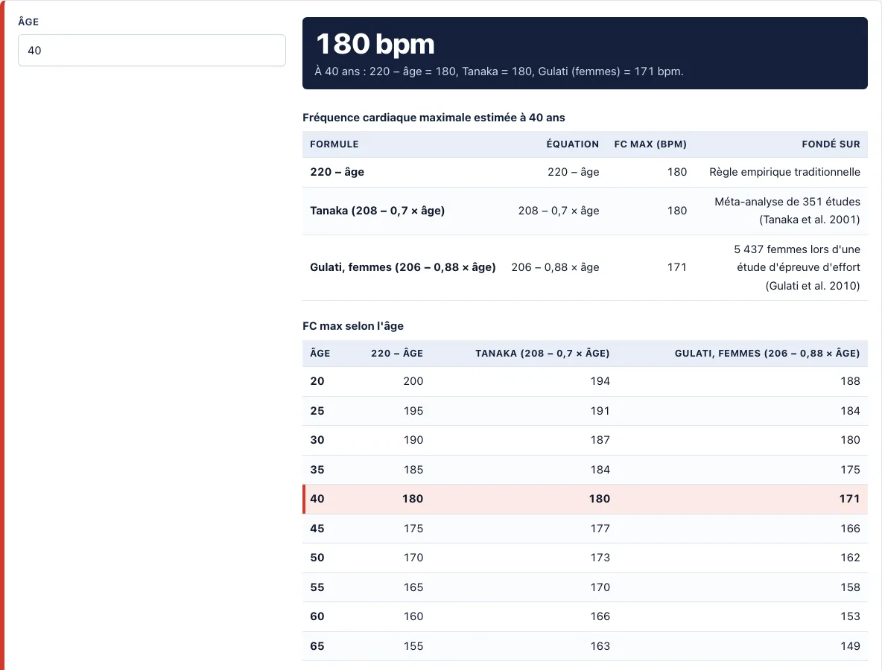Click age 45 row label
Screen dimensions: 882x670
317,529
